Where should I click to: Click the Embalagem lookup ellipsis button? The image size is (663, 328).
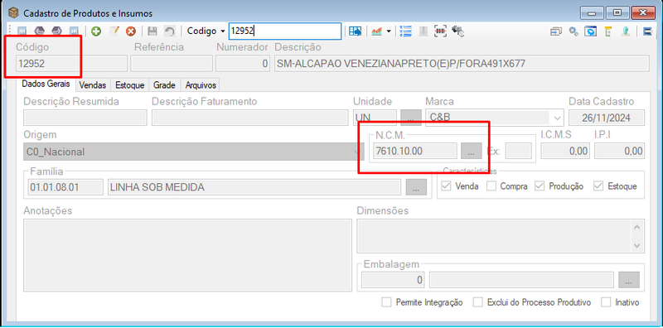[x=629, y=280]
